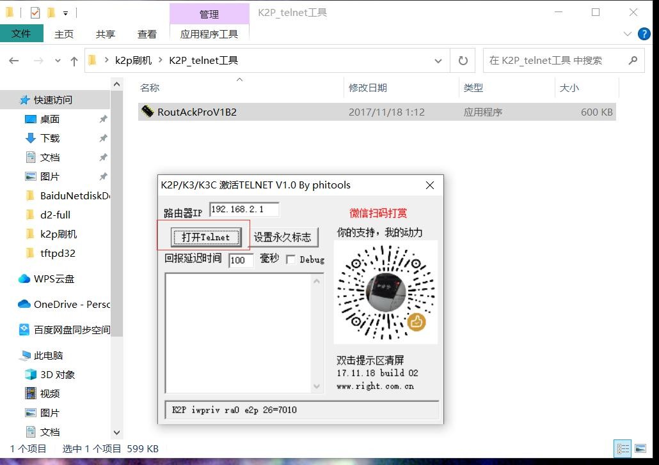The width and height of the screenshot is (659, 465).
Task: Select the RoutAckProV1B2 application file
Action: click(197, 112)
